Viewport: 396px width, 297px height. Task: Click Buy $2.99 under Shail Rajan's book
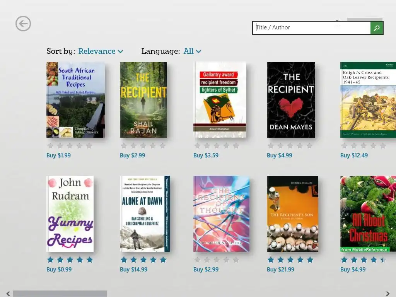tap(133, 155)
